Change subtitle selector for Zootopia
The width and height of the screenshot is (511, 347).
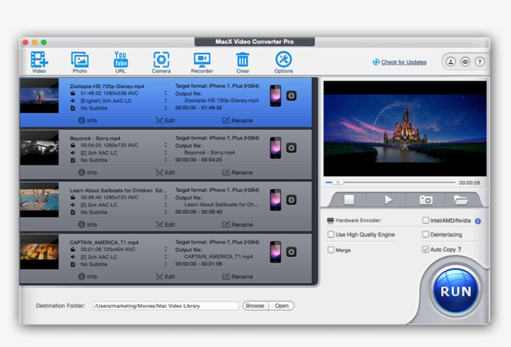click(x=166, y=108)
